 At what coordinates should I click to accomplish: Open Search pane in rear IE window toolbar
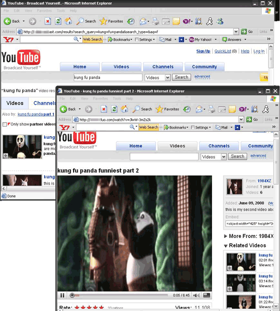[86, 21]
